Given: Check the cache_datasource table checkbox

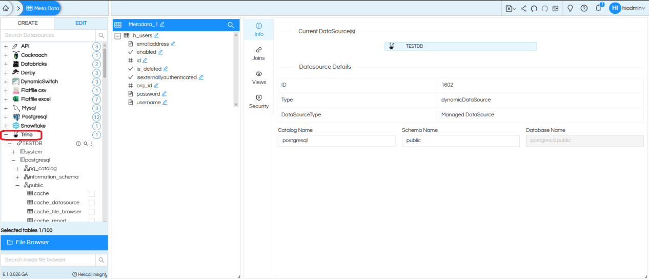Looking at the screenshot, I should click(92, 203).
